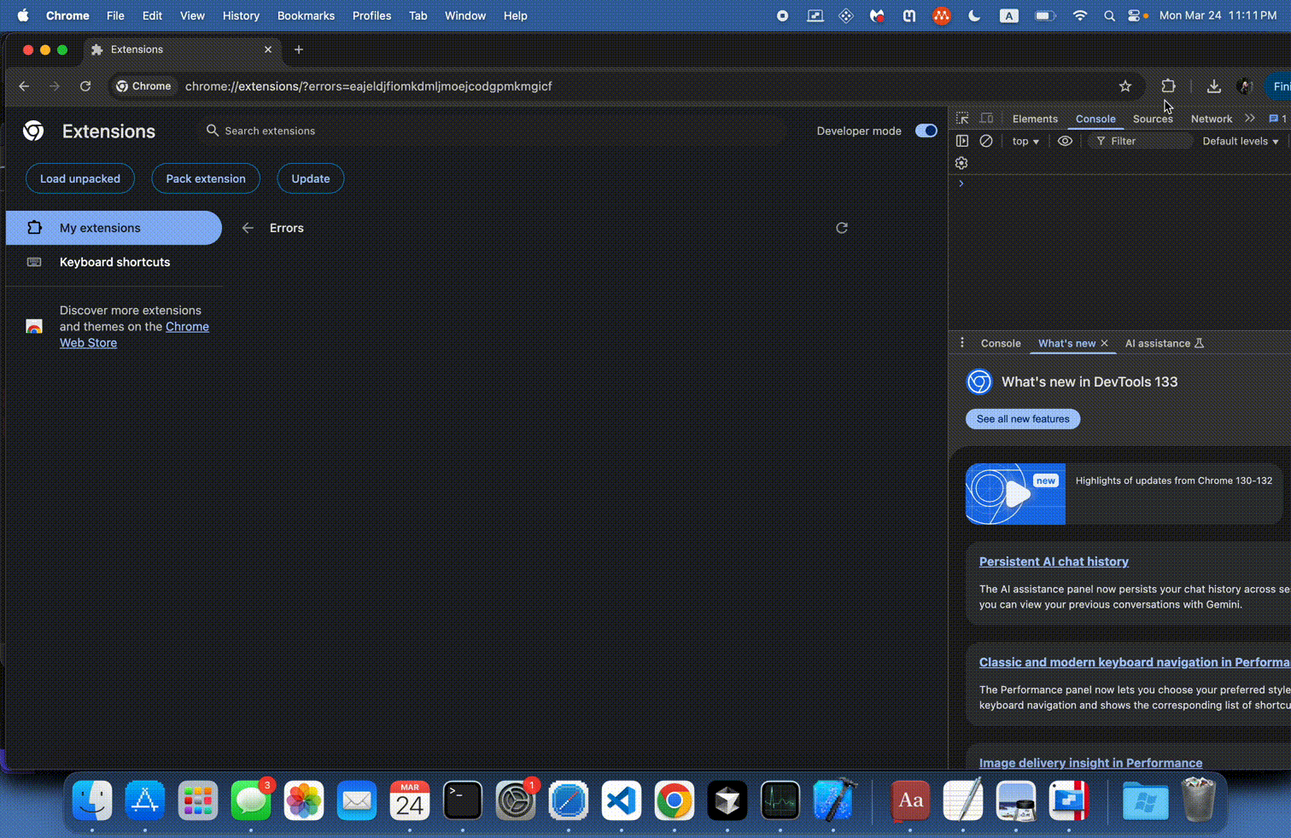Click the Wi-Fi icon in menu bar
Viewport: 1291px width, 838px height.
point(1080,15)
